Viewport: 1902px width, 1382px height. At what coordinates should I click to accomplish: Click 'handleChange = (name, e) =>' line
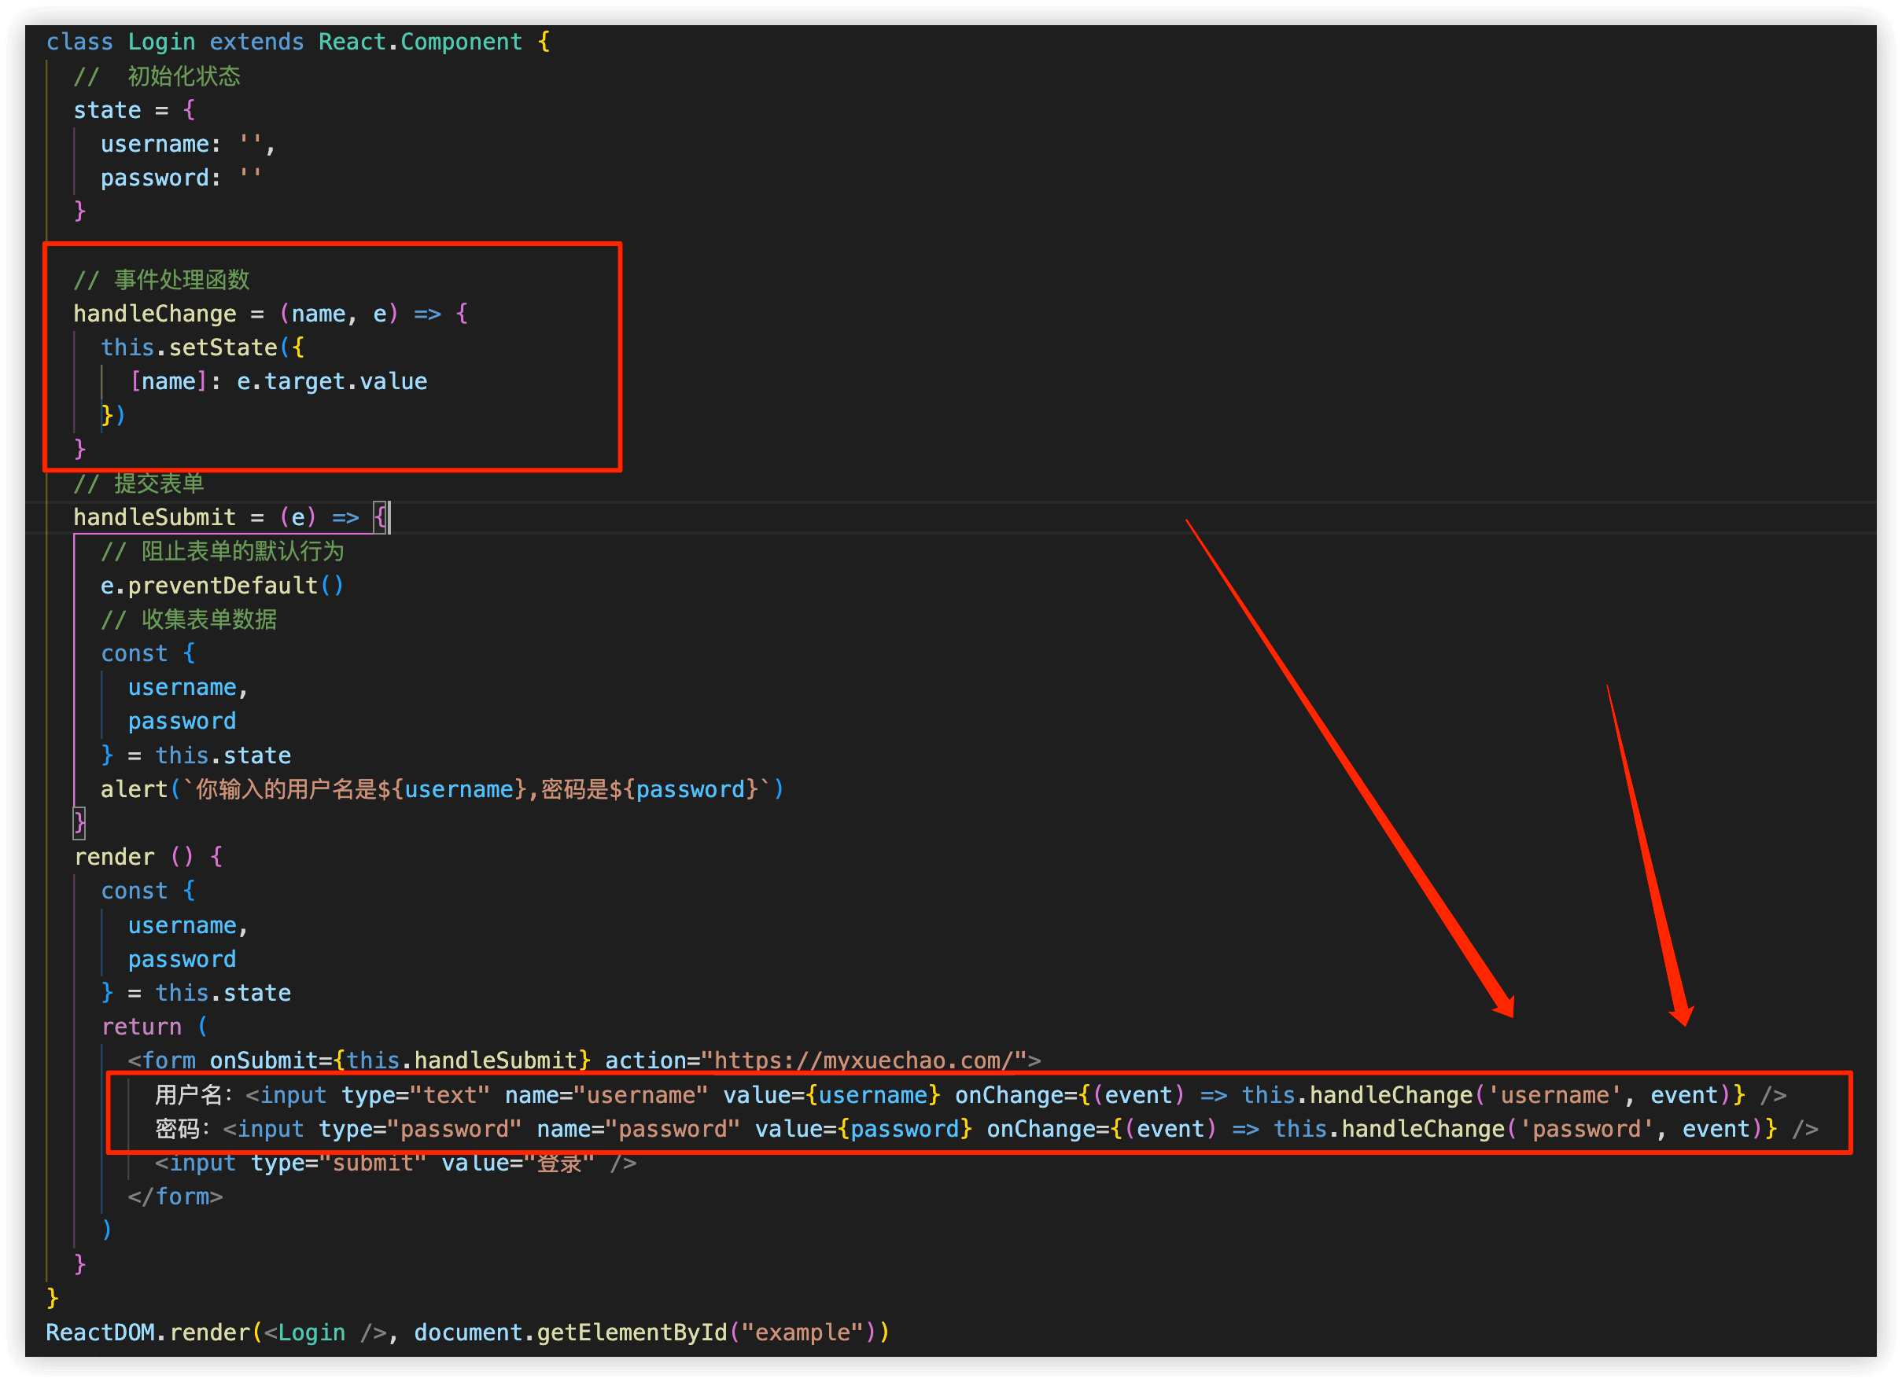(x=270, y=314)
